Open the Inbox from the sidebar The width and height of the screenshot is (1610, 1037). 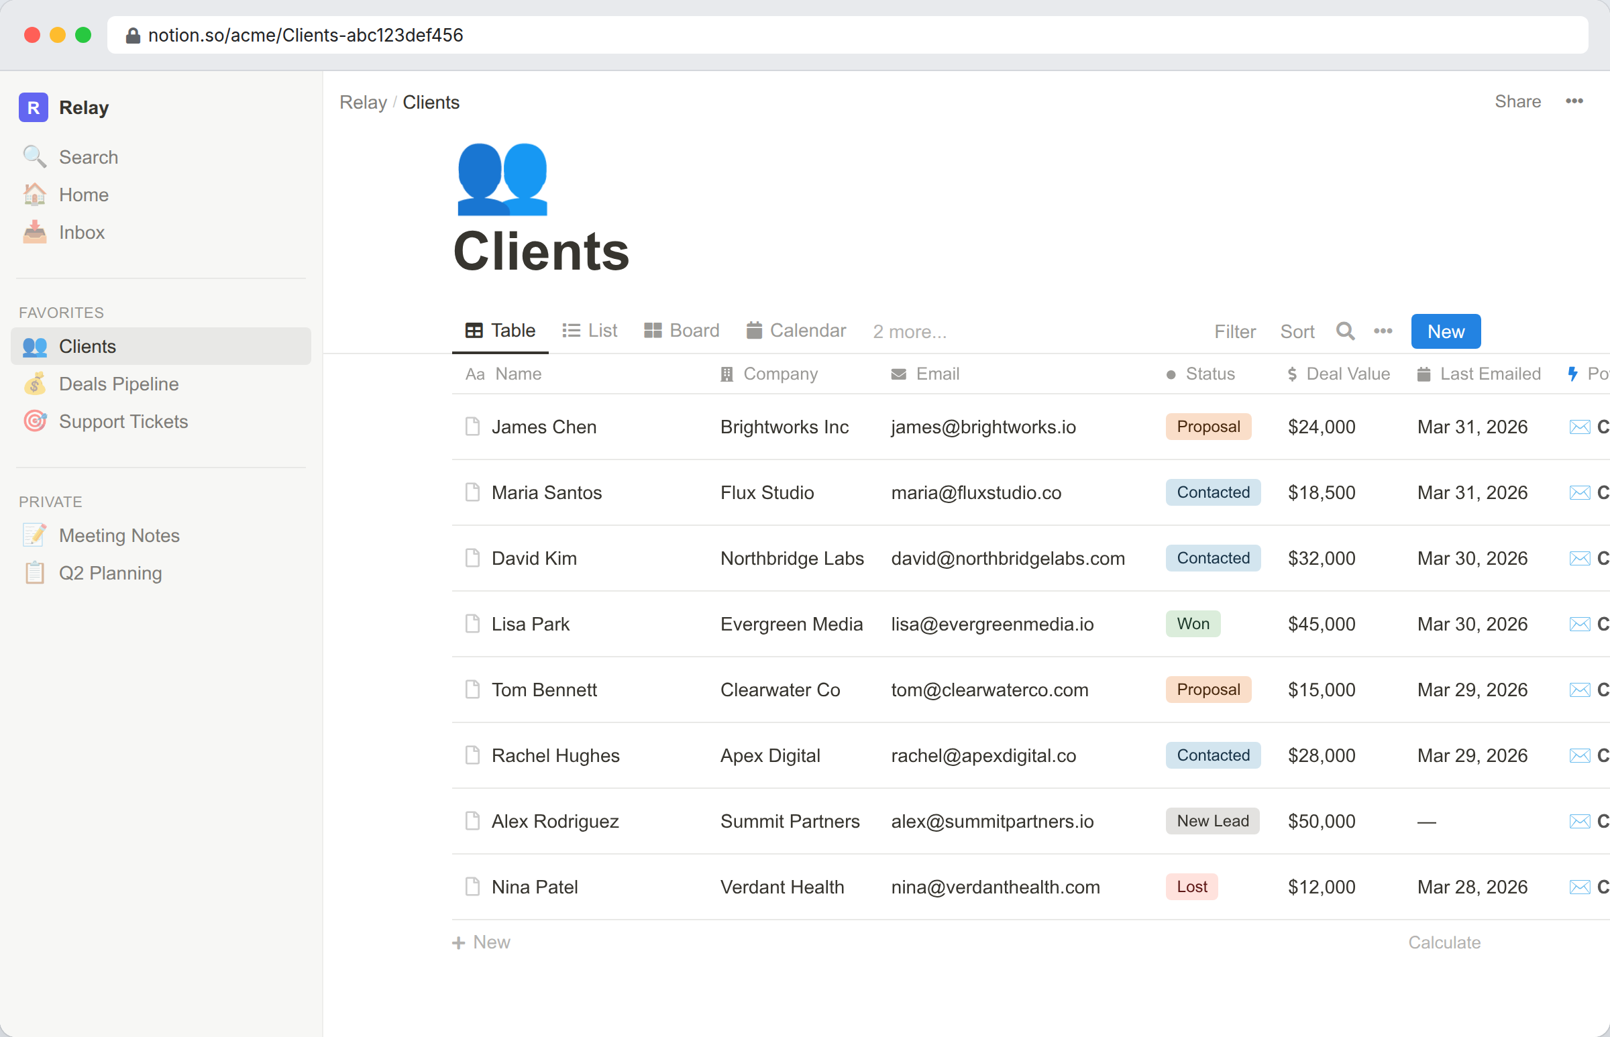click(81, 231)
